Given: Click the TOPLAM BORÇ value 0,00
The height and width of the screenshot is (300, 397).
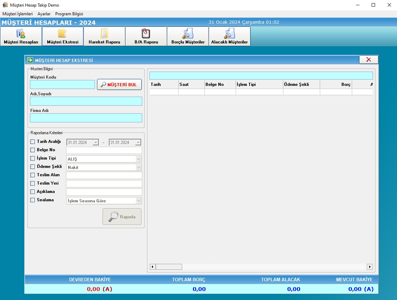Looking at the screenshot, I should [199, 289].
